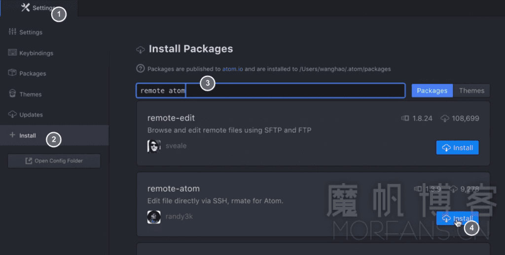Click the cloud download icon beside Updates
Image resolution: width=505 pixels, height=255 pixels.
[12, 114]
